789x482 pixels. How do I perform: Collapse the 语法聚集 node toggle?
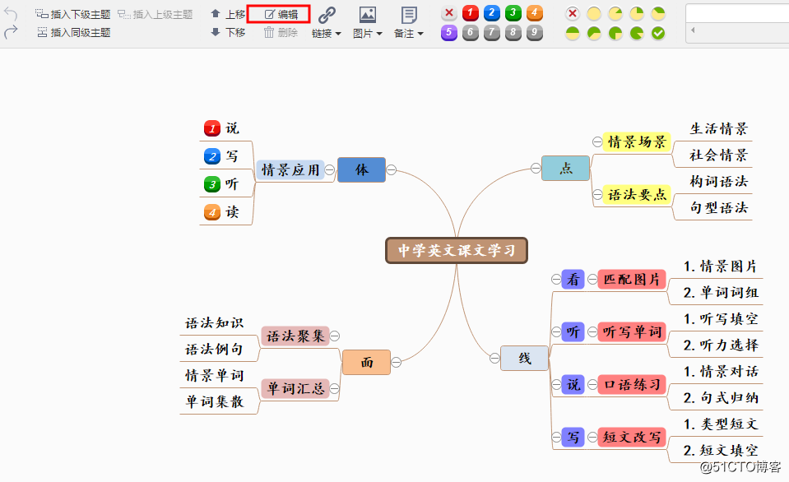coord(335,336)
